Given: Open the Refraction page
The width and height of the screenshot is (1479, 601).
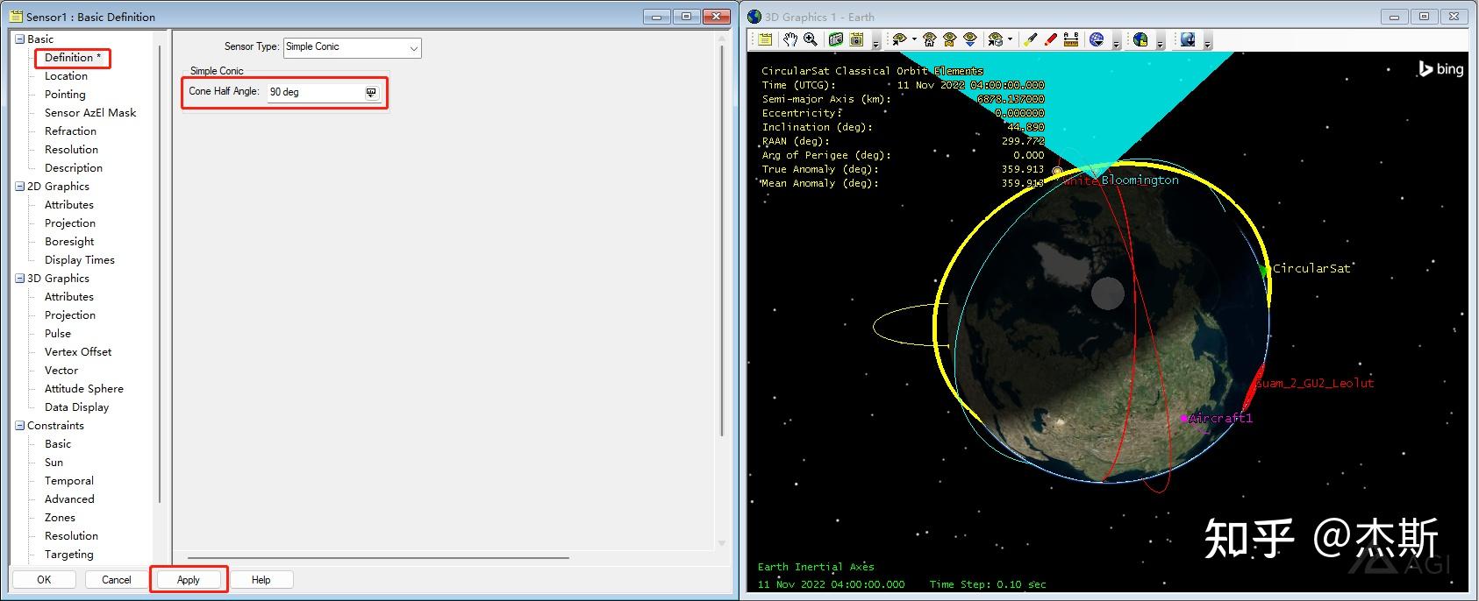Looking at the screenshot, I should click(x=70, y=131).
